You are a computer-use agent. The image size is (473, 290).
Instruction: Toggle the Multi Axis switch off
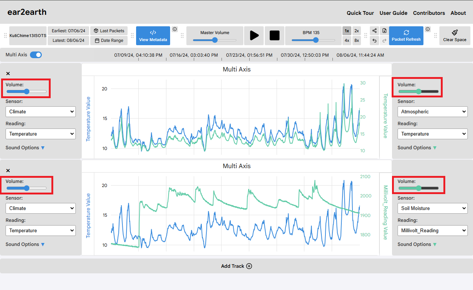(36, 55)
